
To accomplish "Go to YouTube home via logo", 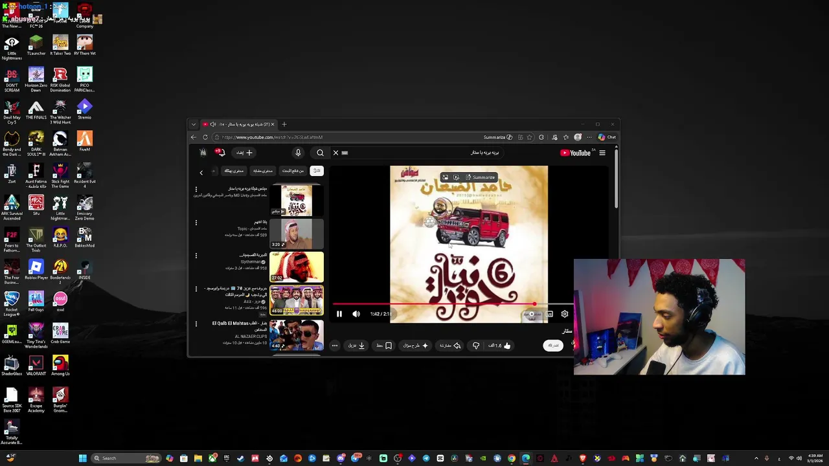I will point(576,153).
